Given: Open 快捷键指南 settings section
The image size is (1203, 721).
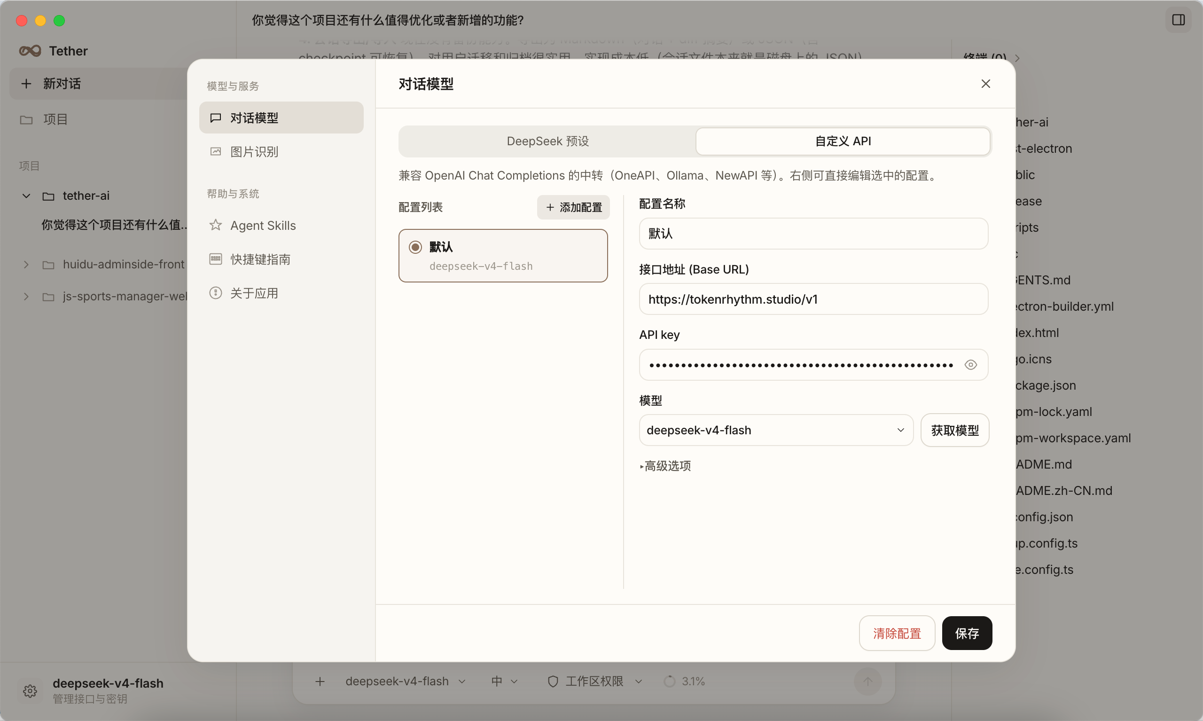Looking at the screenshot, I should point(281,259).
